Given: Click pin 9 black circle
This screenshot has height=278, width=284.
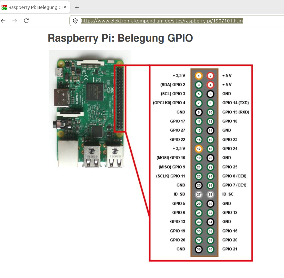Looking at the screenshot, I should [199, 112].
